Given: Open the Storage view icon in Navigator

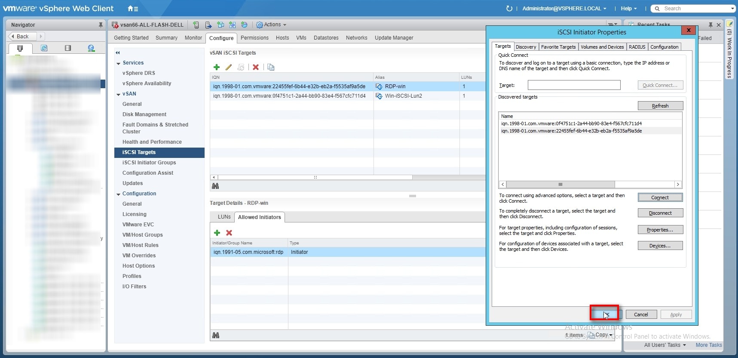Looking at the screenshot, I should [x=67, y=48].
